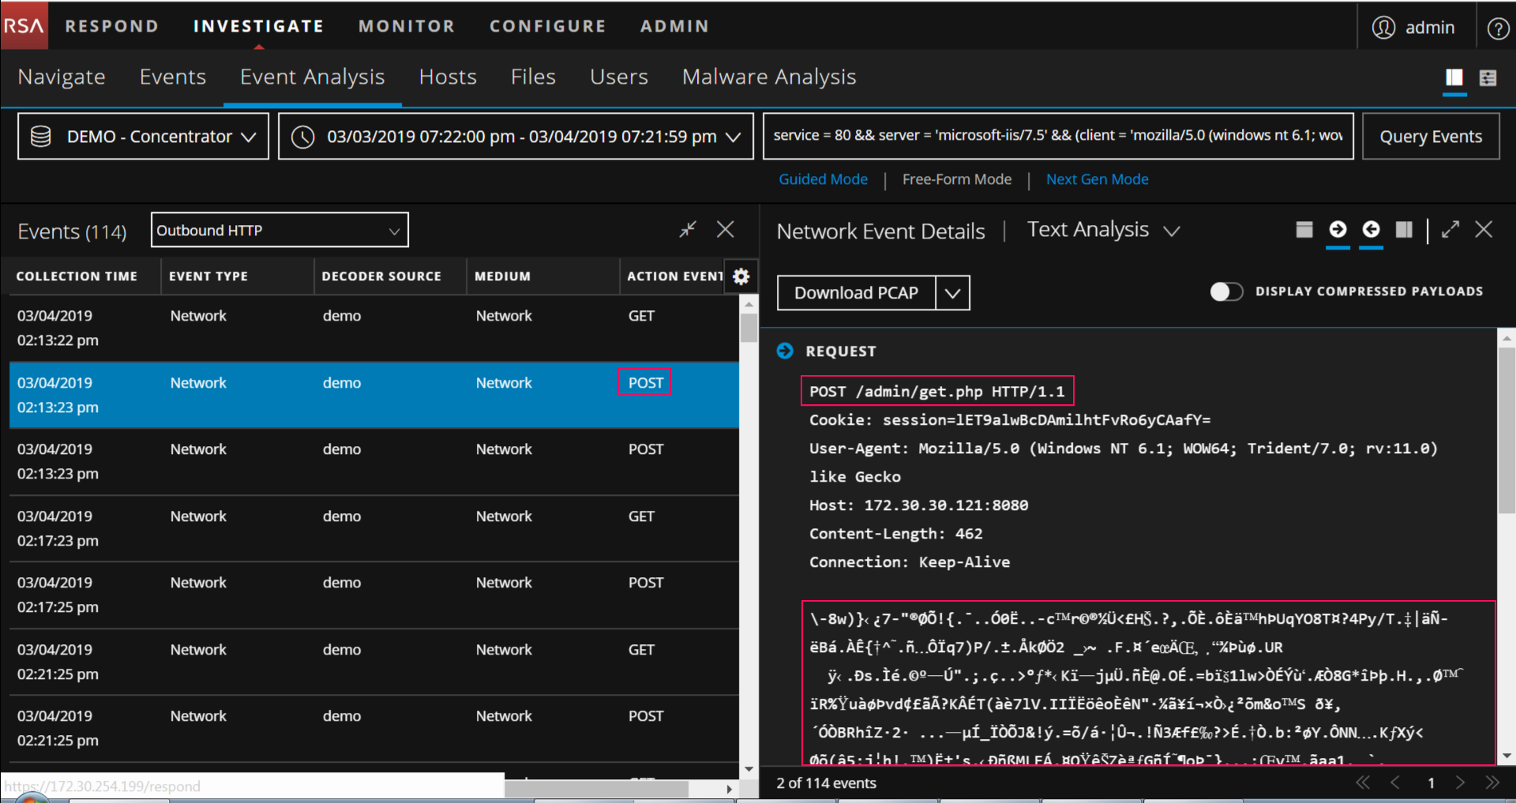The height and width of the screenshot is (803, 1516).
Task: Switch to Guided Mode link
Action: point(823,179)
